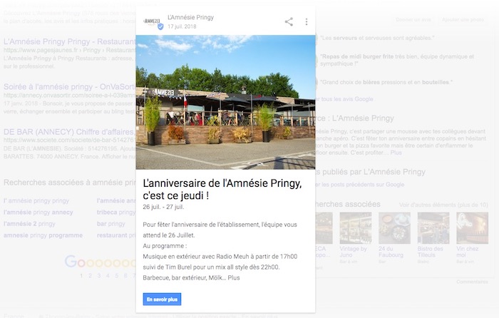
Task: Click the L'Amnésie Pringy post author name
Action: (190, 17)
